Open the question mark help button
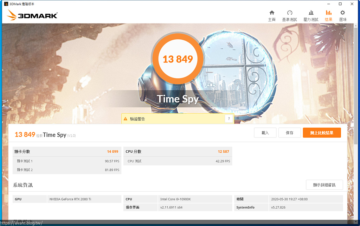This screenshot has height=226, width=360. coord(229,119)
